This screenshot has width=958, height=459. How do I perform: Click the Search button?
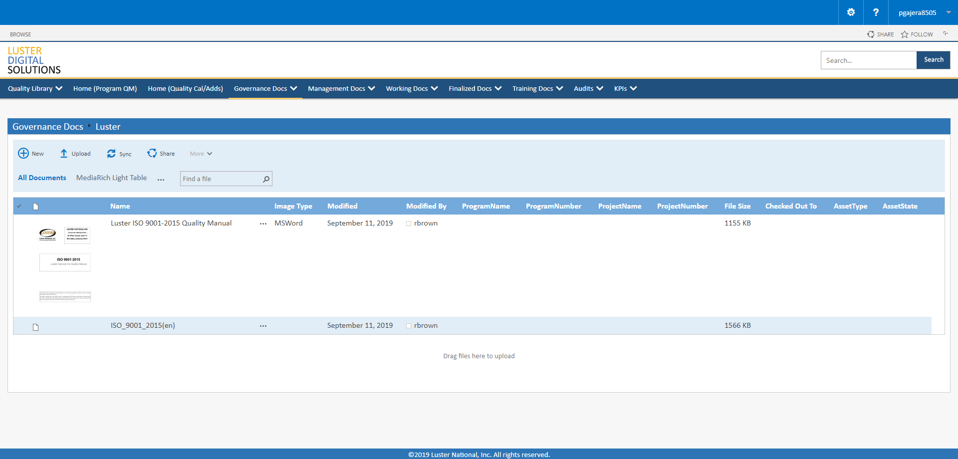click(934, 60)
